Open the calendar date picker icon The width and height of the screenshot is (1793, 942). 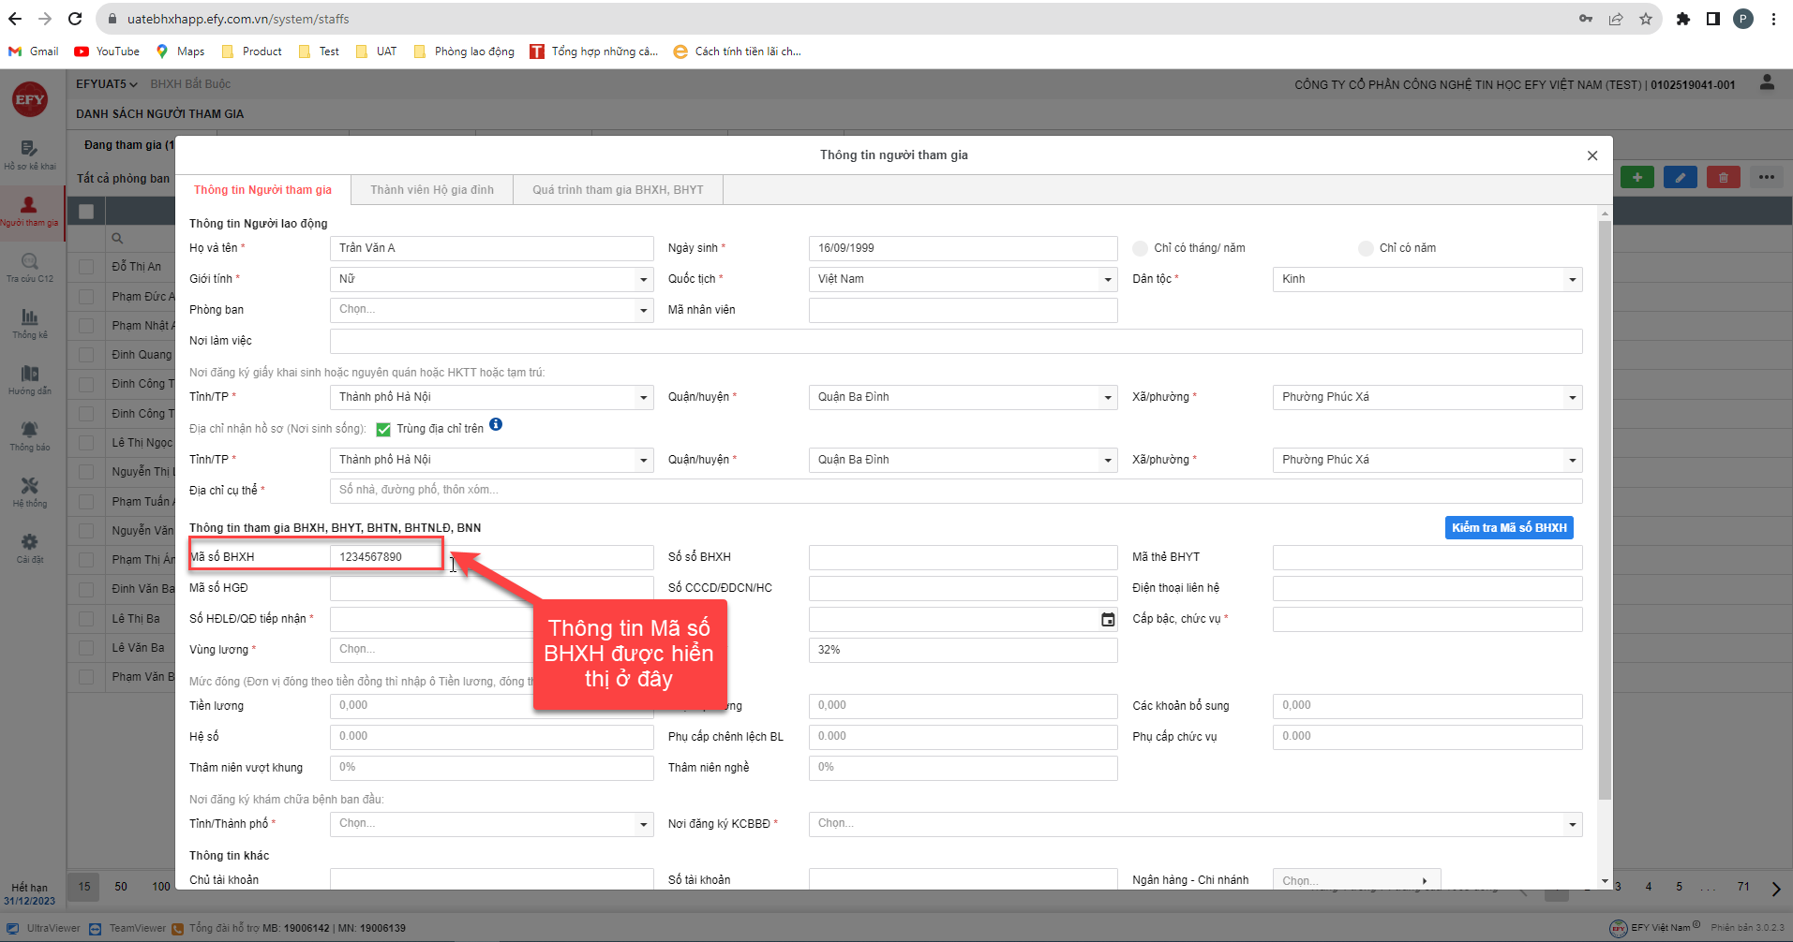pyautogui.click(x=1108, y=620)
